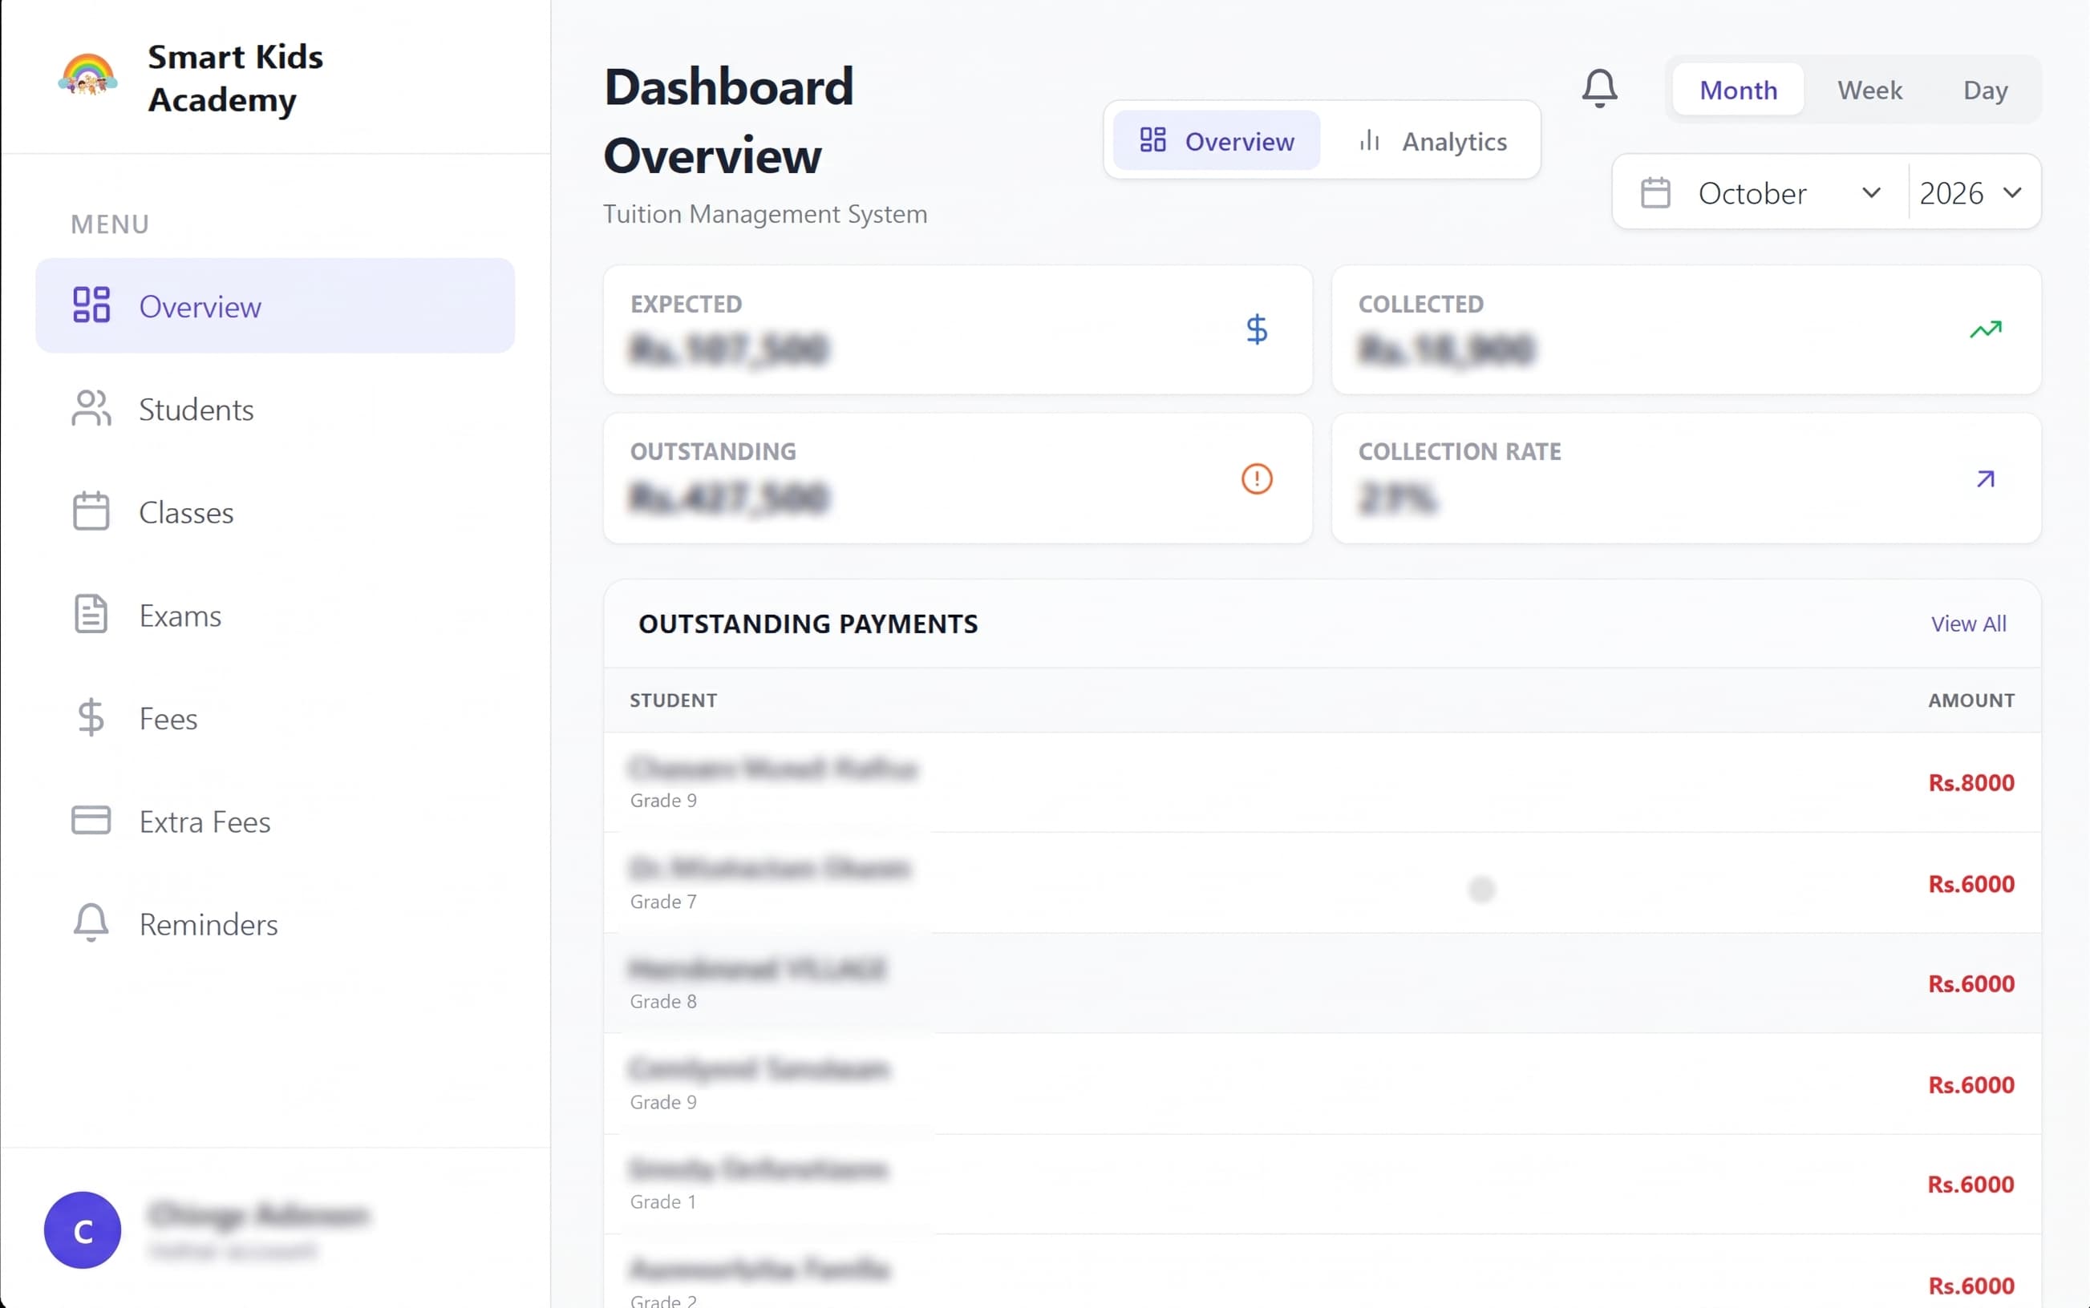This screenshot has height=1308, width=2090.
Task: Click the Collection Rate card label
Action: pyautogui.click(x=1459, y=450)
